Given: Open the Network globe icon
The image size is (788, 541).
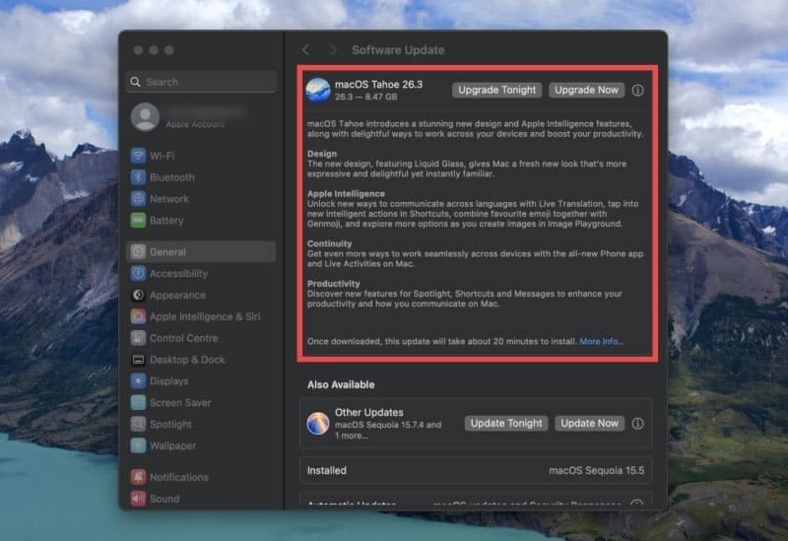Looking at the screenshot, I should 138,199.
